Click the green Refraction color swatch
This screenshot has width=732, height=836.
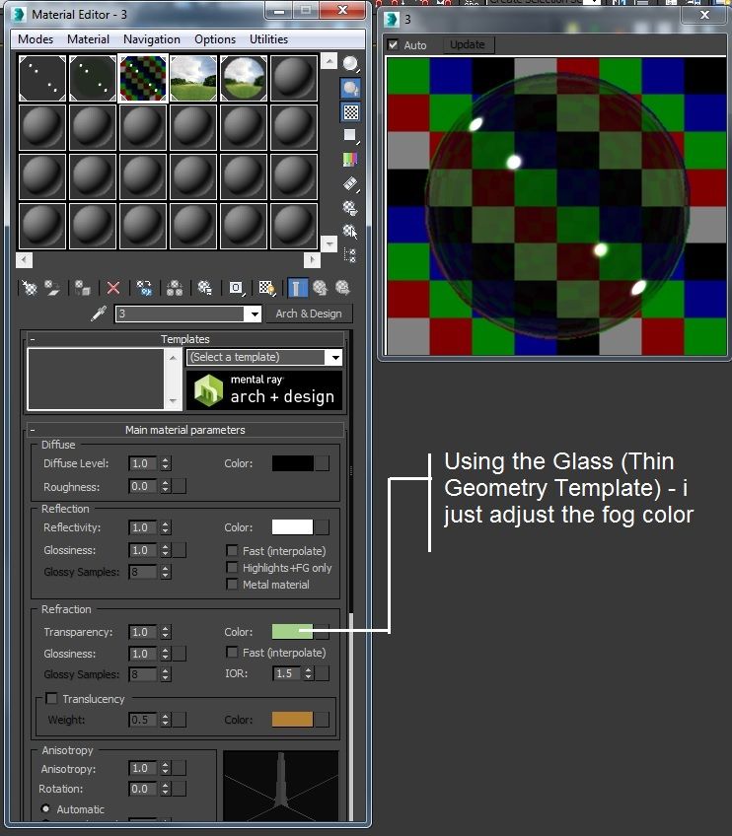[x=292, y=632]
